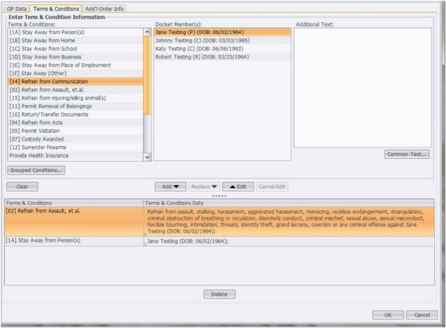This screenshot has height=328, width=446.
Task: Open Grouped Conditions dialog
Action: tap(36, 170)
